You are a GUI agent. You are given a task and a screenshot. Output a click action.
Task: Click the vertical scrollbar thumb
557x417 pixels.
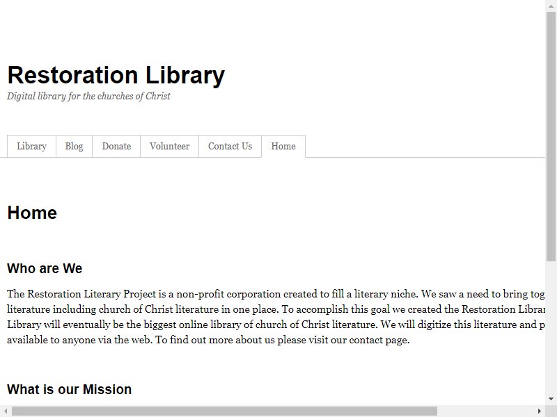pyautogui.click(x=551, y=136)
